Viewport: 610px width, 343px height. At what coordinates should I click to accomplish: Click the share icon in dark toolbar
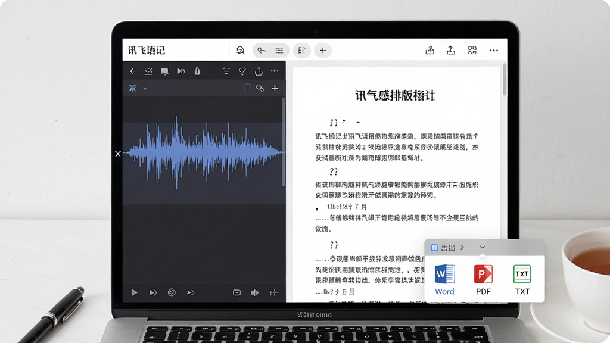pyautogui.click(x=259, y=71)
